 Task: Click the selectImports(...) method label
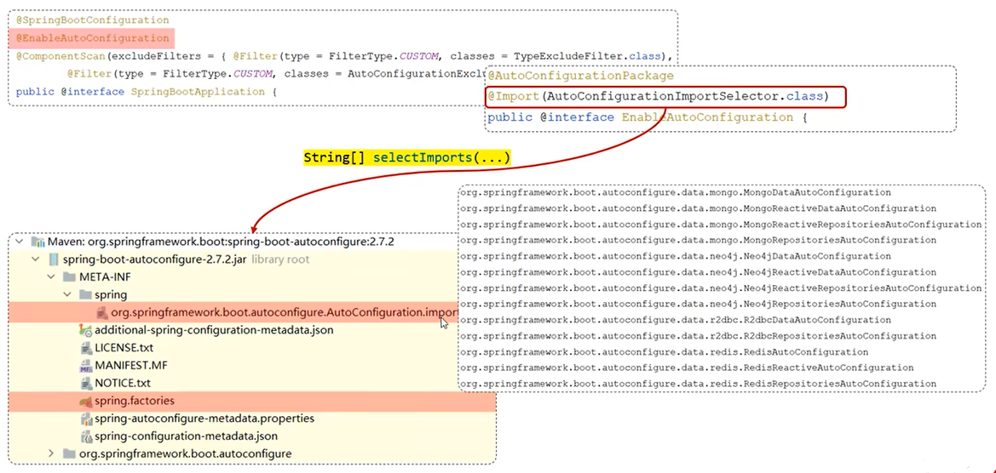pyautogui.click(x=441, y=157)
